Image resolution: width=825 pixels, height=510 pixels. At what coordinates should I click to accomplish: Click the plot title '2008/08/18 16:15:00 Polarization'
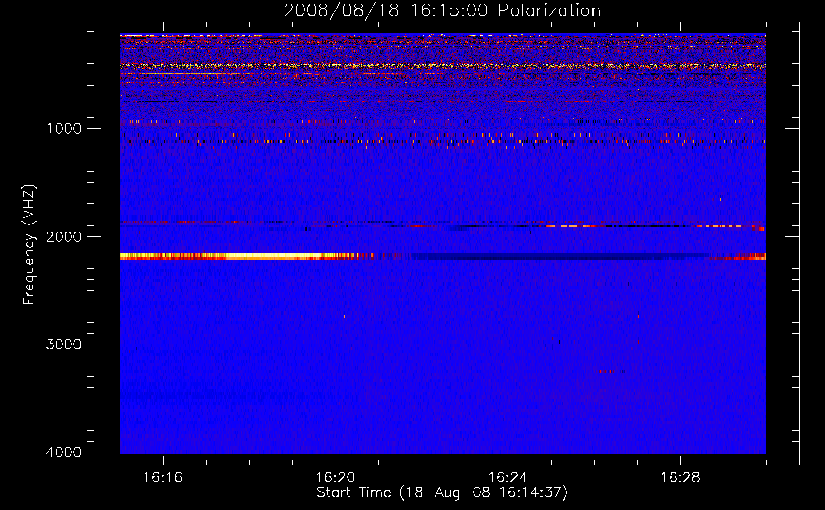442,10
